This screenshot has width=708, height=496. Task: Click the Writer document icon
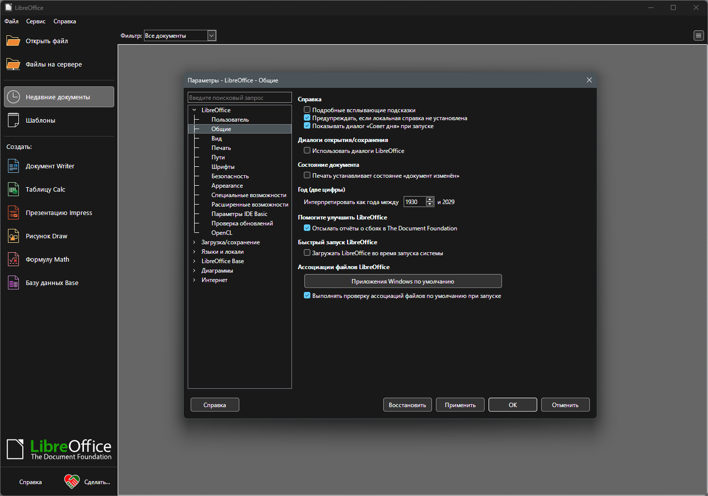tap(13, 166)
